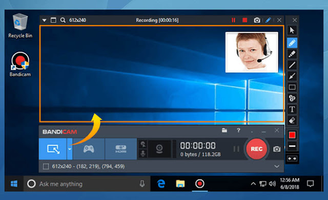Image resolution: width=328 pixels, height=200 pixels.
Task: Toggle the mouse cursor effect icon
Action: click(143, 144)
